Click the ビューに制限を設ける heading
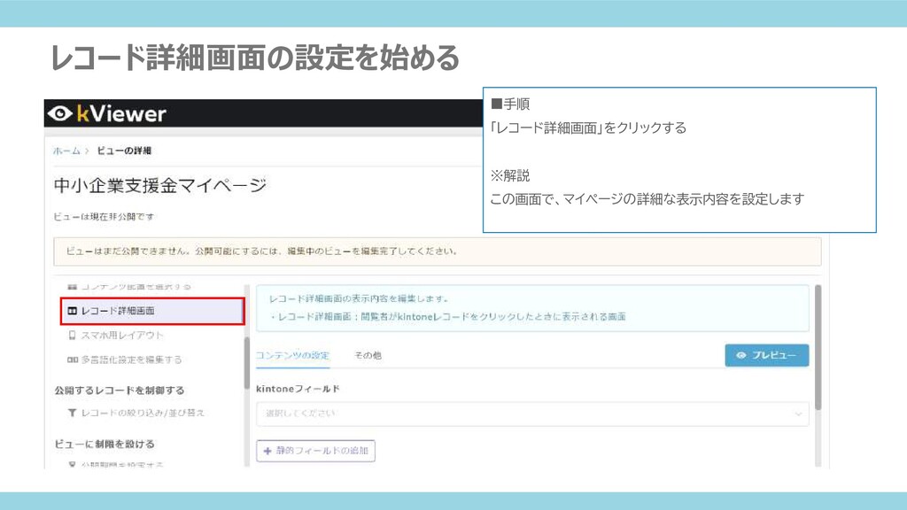907x510 pixels. 105,444
